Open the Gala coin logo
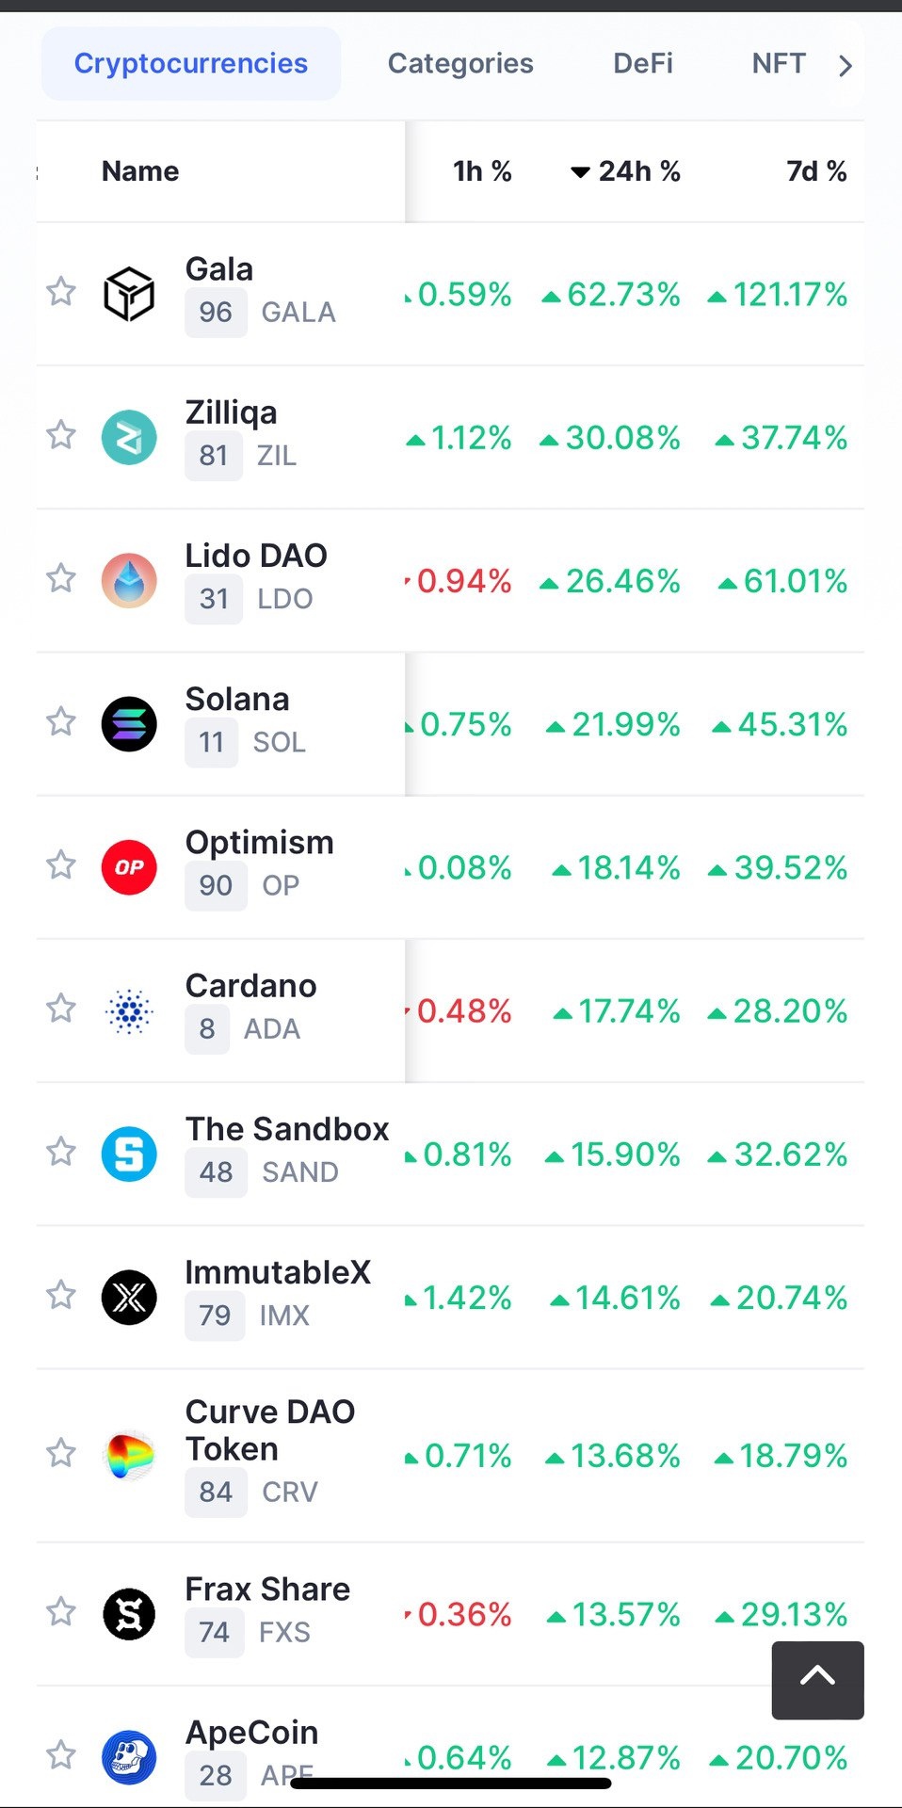Image resolution: width=902 pixels, height=1808 pixels. 129,294
